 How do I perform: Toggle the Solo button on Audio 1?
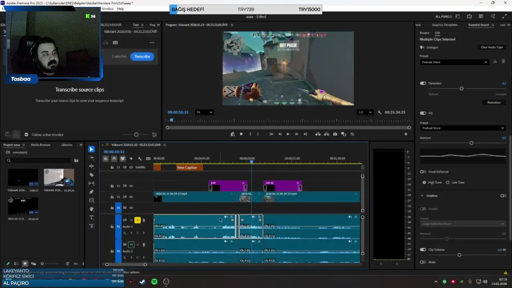138,220
